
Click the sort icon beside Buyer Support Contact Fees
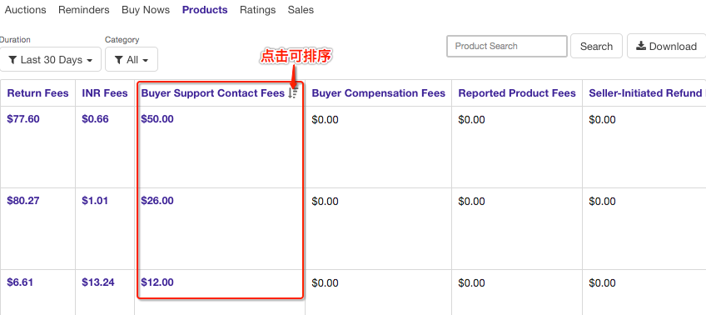coord(293,93)
